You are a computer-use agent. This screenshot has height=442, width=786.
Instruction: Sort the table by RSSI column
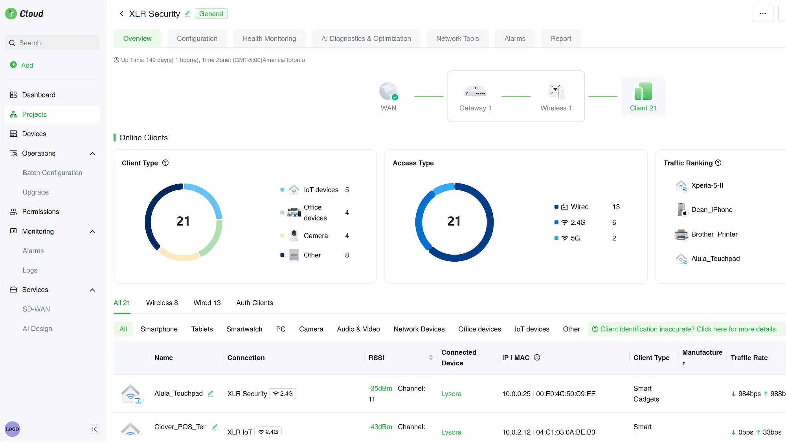pos(431,358)
